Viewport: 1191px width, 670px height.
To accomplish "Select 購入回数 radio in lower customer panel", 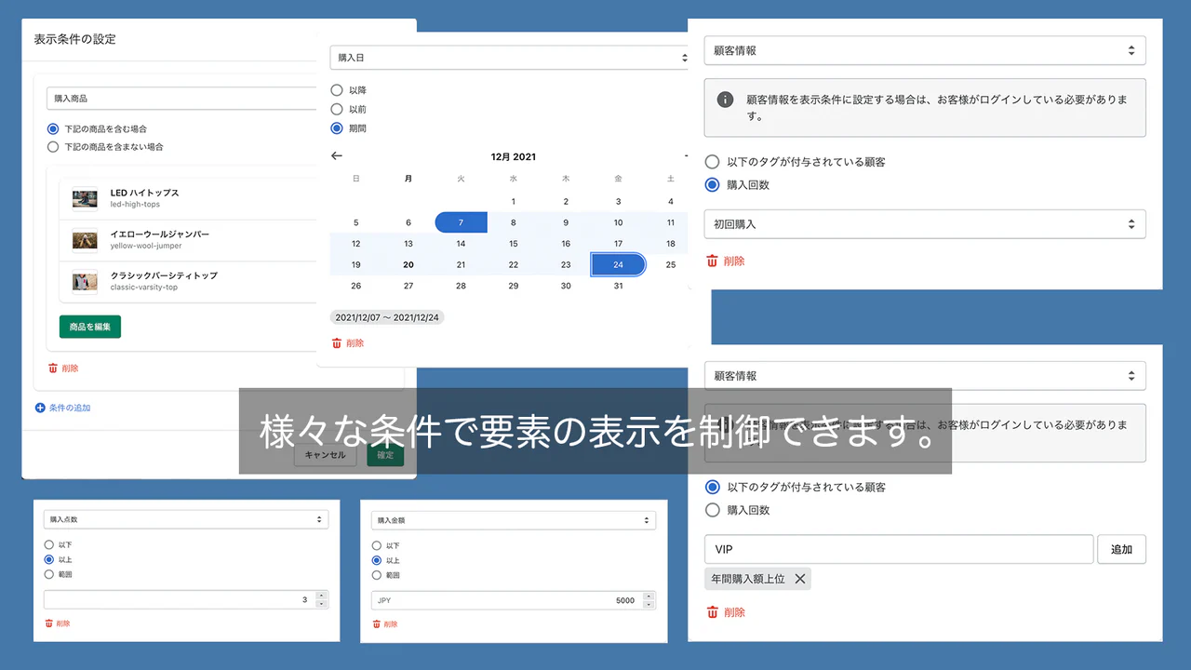I will pyautogui.click(x=713, y=510).
